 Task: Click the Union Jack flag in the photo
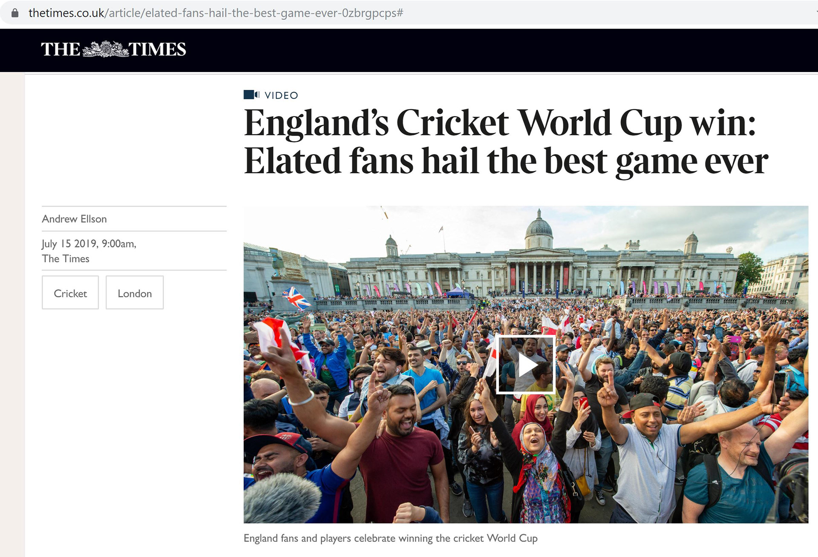pos(297,298)
